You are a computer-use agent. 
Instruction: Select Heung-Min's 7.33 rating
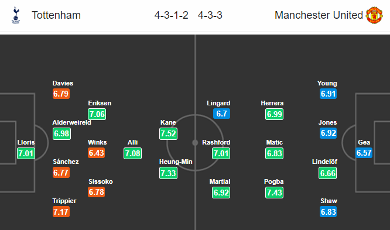click(169, 173)
